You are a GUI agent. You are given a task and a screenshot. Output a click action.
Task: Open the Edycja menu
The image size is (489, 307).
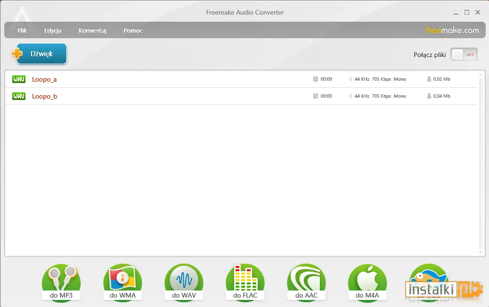coord(53,30)
